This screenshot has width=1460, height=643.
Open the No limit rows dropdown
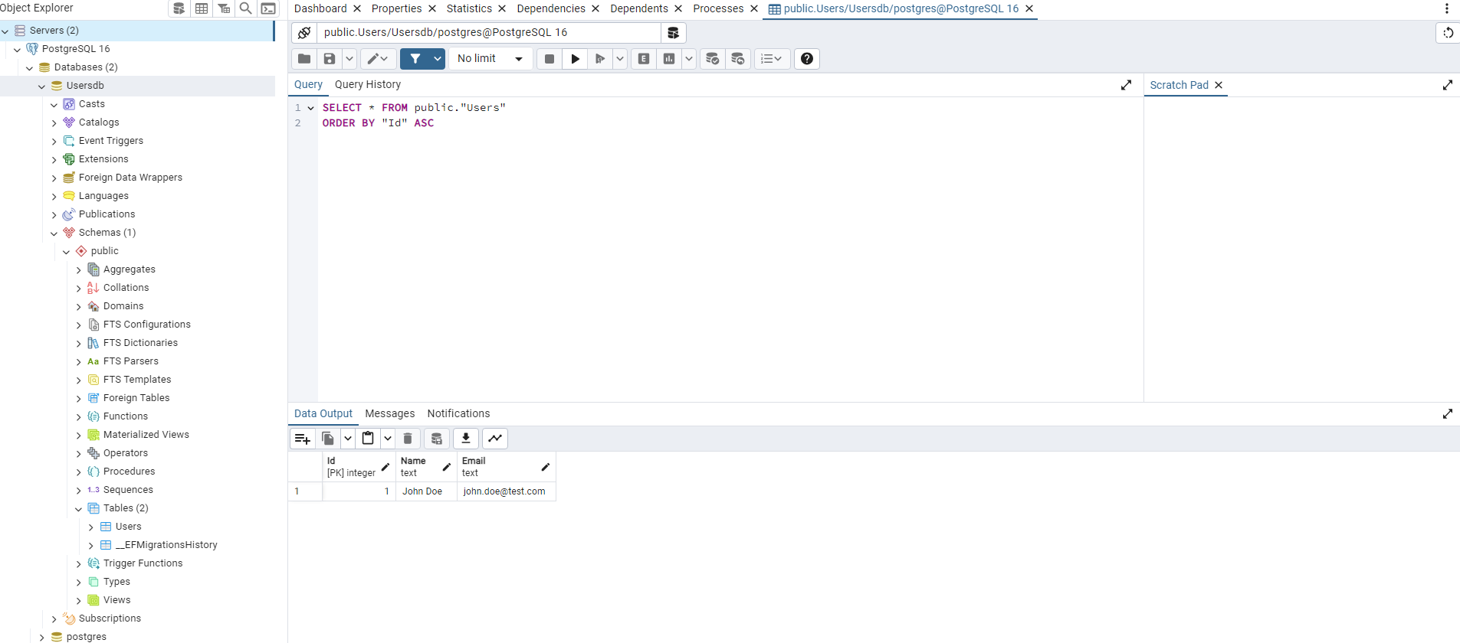point(490,59)
